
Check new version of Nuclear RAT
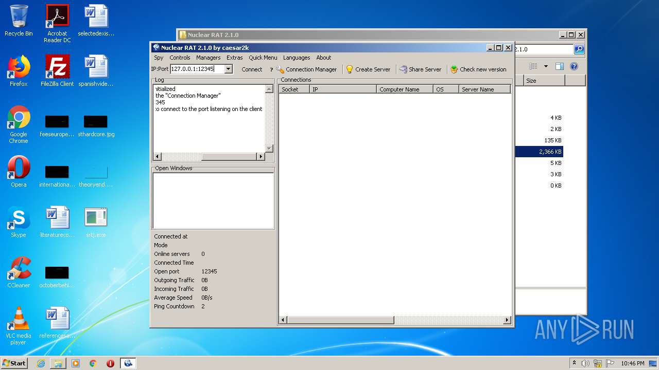[x=478, y=69]
